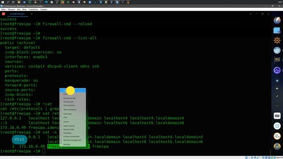283x159 pixels.
Task: Open File Explorer from the taskbar
Action: (x=19, y=2)
